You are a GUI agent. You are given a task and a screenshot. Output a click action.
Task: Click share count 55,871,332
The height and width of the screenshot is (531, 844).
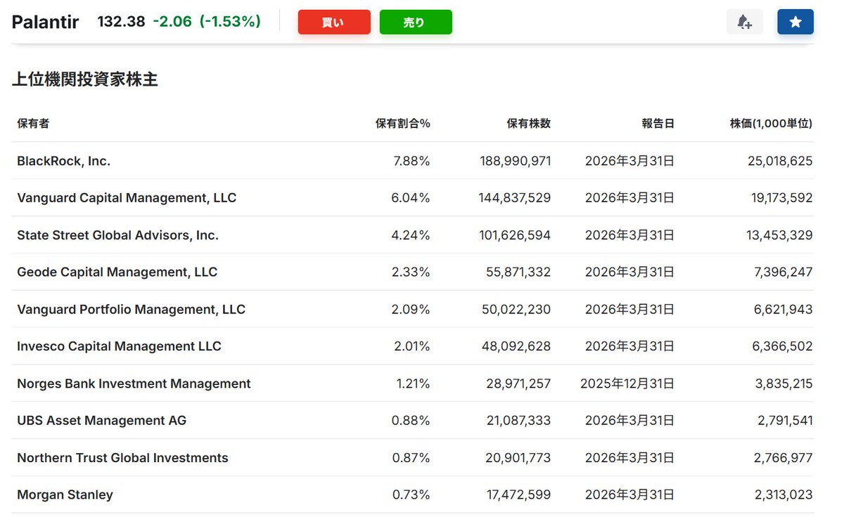click(518, 273)
